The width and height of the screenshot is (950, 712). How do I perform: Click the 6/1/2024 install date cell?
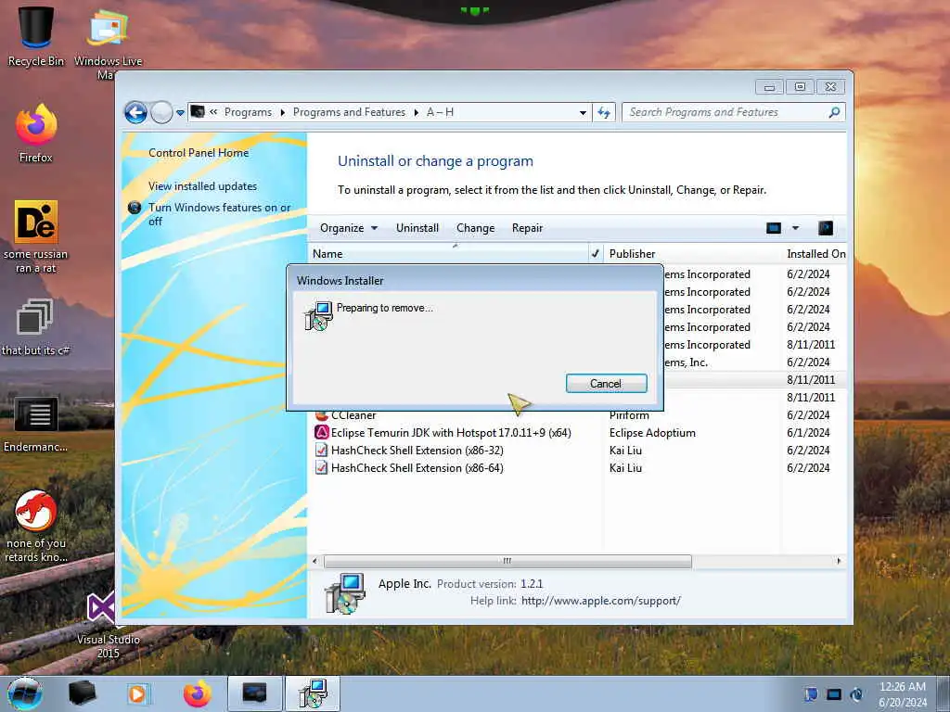[x=808, y=434]
